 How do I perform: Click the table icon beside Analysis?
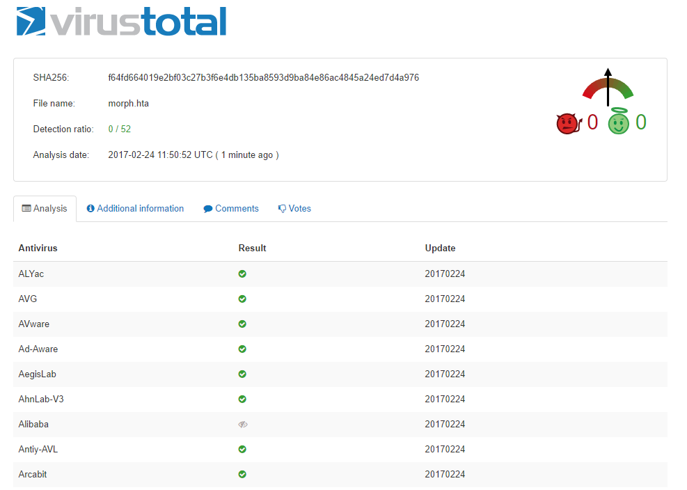[26, 208]
